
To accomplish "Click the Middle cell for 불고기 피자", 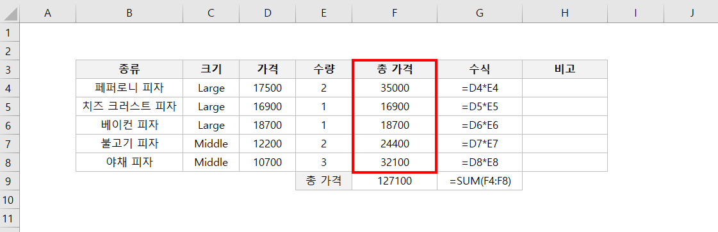I will point(211,144).
